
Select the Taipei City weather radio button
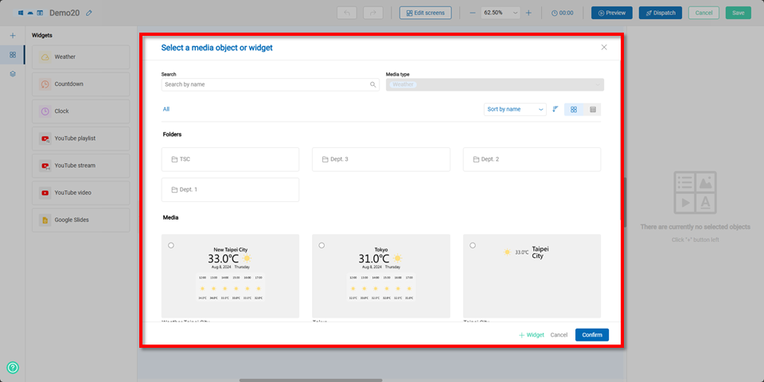tap(473, 245)
